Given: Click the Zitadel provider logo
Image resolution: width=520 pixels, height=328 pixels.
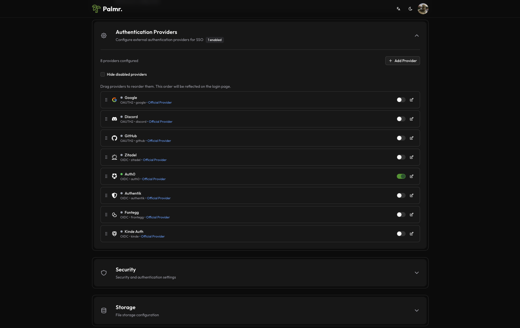Looking at the screenshot, I should [114, 157].
